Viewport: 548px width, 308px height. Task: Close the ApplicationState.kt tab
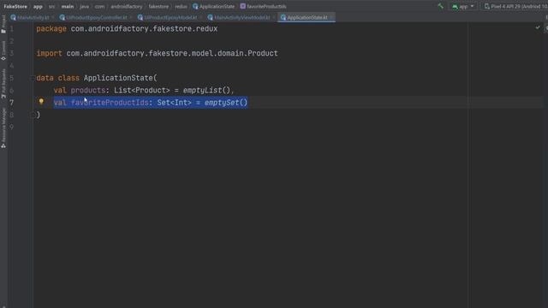pos(331,17)
